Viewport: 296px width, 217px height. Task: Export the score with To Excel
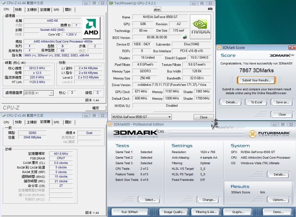tap(256, 102)
